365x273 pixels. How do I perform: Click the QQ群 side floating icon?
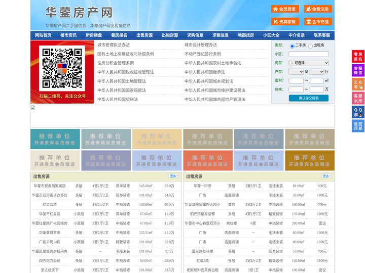click(x=358, y=112)
